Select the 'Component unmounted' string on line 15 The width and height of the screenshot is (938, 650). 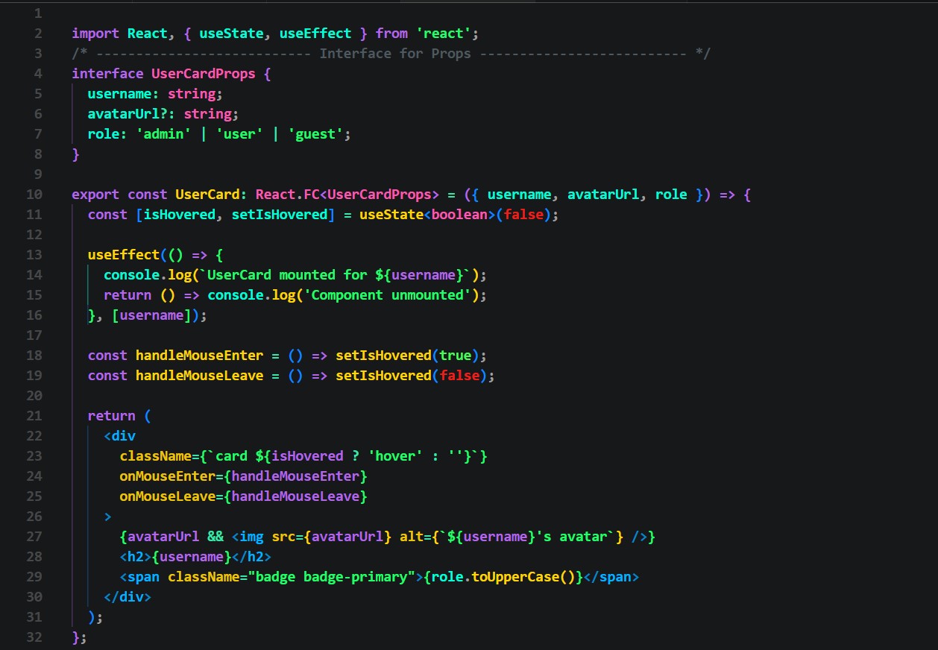click(388, 295)
